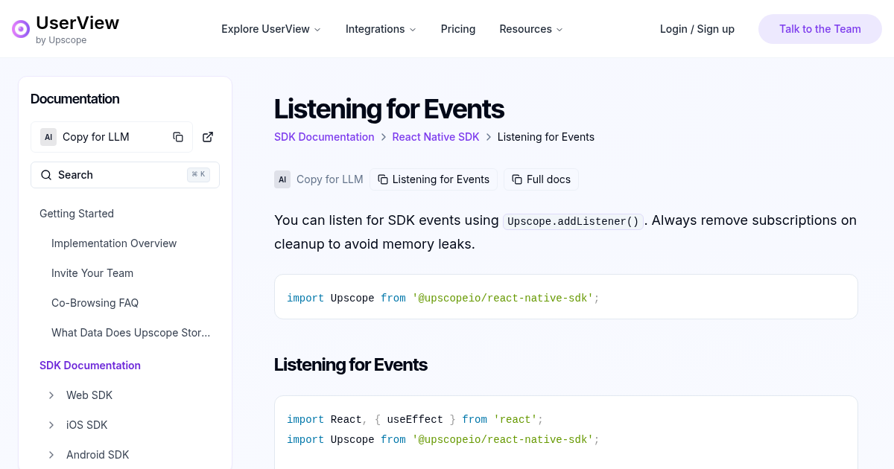This screenshot has height=469, width=894.
Task: Click the Listening for Events subheading
Action: coord(351,365)
